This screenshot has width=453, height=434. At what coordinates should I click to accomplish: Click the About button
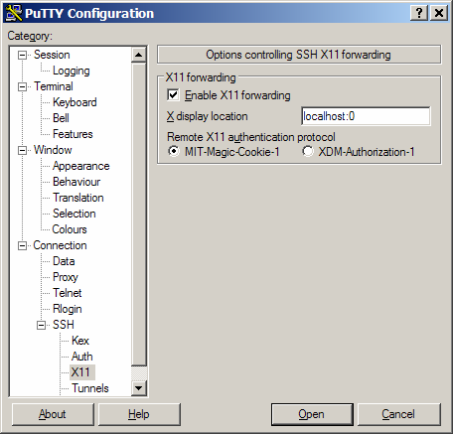(x=53, y=414)
